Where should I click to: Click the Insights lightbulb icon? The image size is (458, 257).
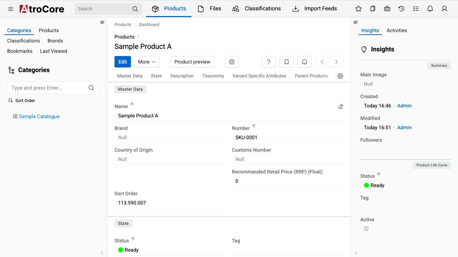[x=364, y=49]
